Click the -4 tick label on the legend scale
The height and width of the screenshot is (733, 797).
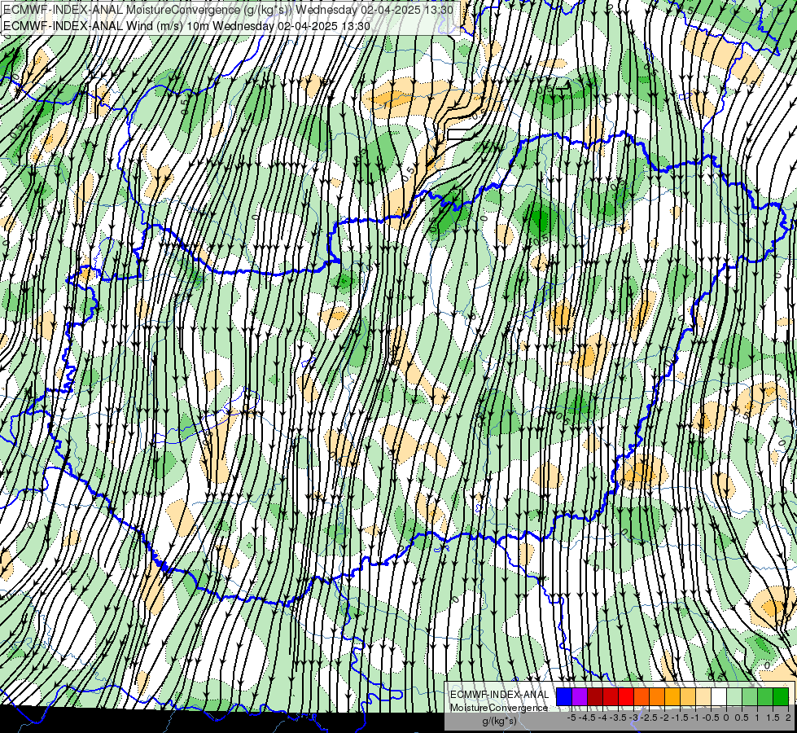tap(602, 718)
